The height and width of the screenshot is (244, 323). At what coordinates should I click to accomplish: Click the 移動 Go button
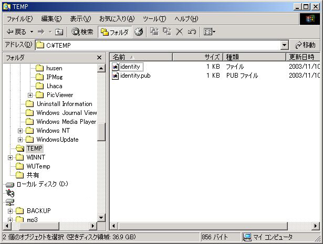(305, 45)
